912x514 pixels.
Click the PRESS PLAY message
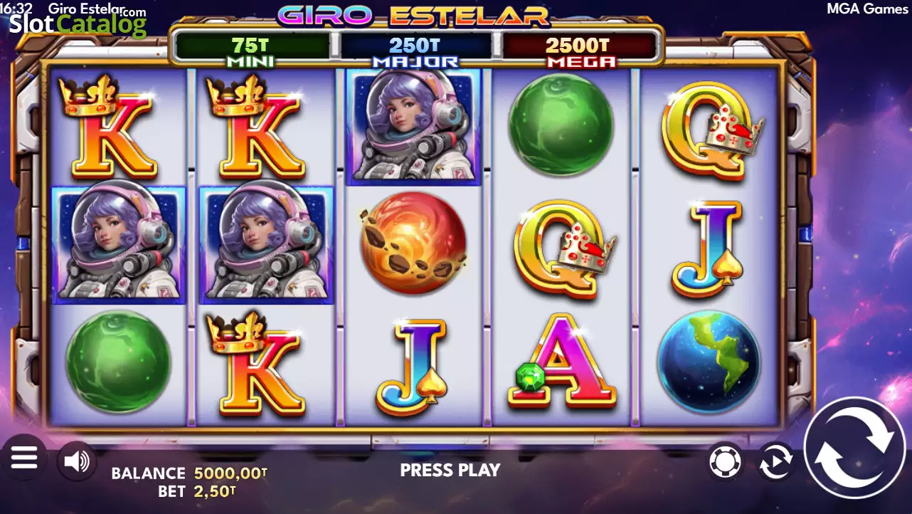pyautogui.click(x=450, y=470)
